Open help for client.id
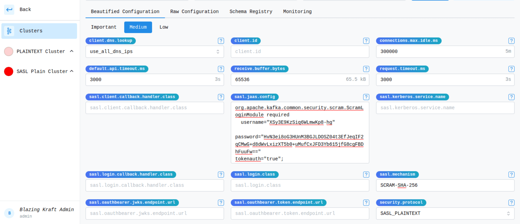This screenshot has height=224, width=520. (366, 41)
